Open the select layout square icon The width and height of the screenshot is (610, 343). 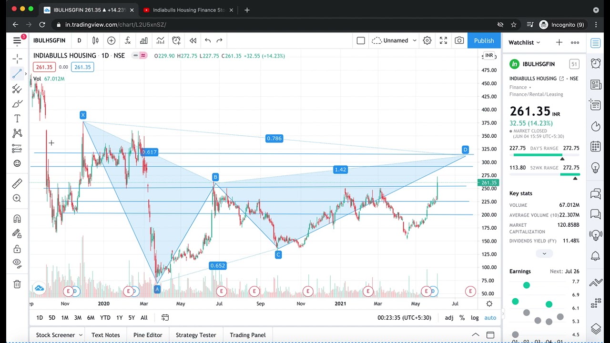(x=361, y=40)
